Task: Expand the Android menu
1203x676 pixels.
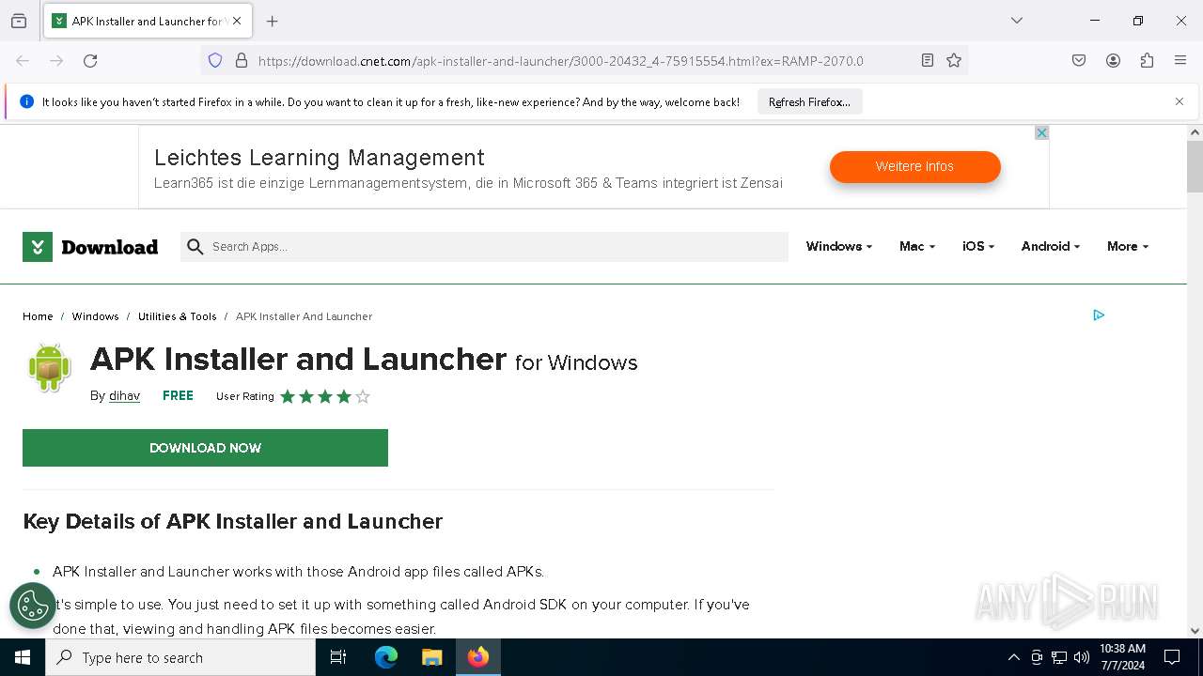Action: pyautogui.click(x=1051, y=246)
